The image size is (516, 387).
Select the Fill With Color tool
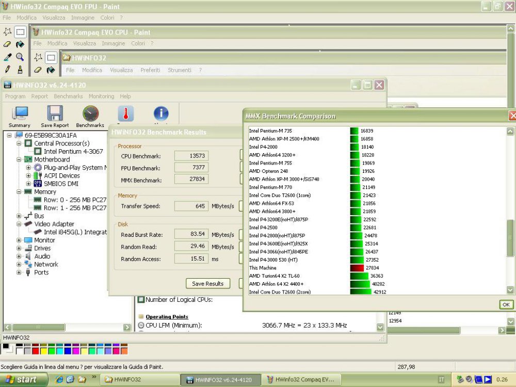click(20, 45)
